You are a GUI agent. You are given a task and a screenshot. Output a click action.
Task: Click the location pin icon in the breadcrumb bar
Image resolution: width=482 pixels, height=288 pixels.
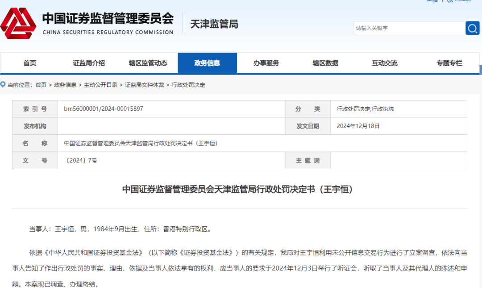4,84
